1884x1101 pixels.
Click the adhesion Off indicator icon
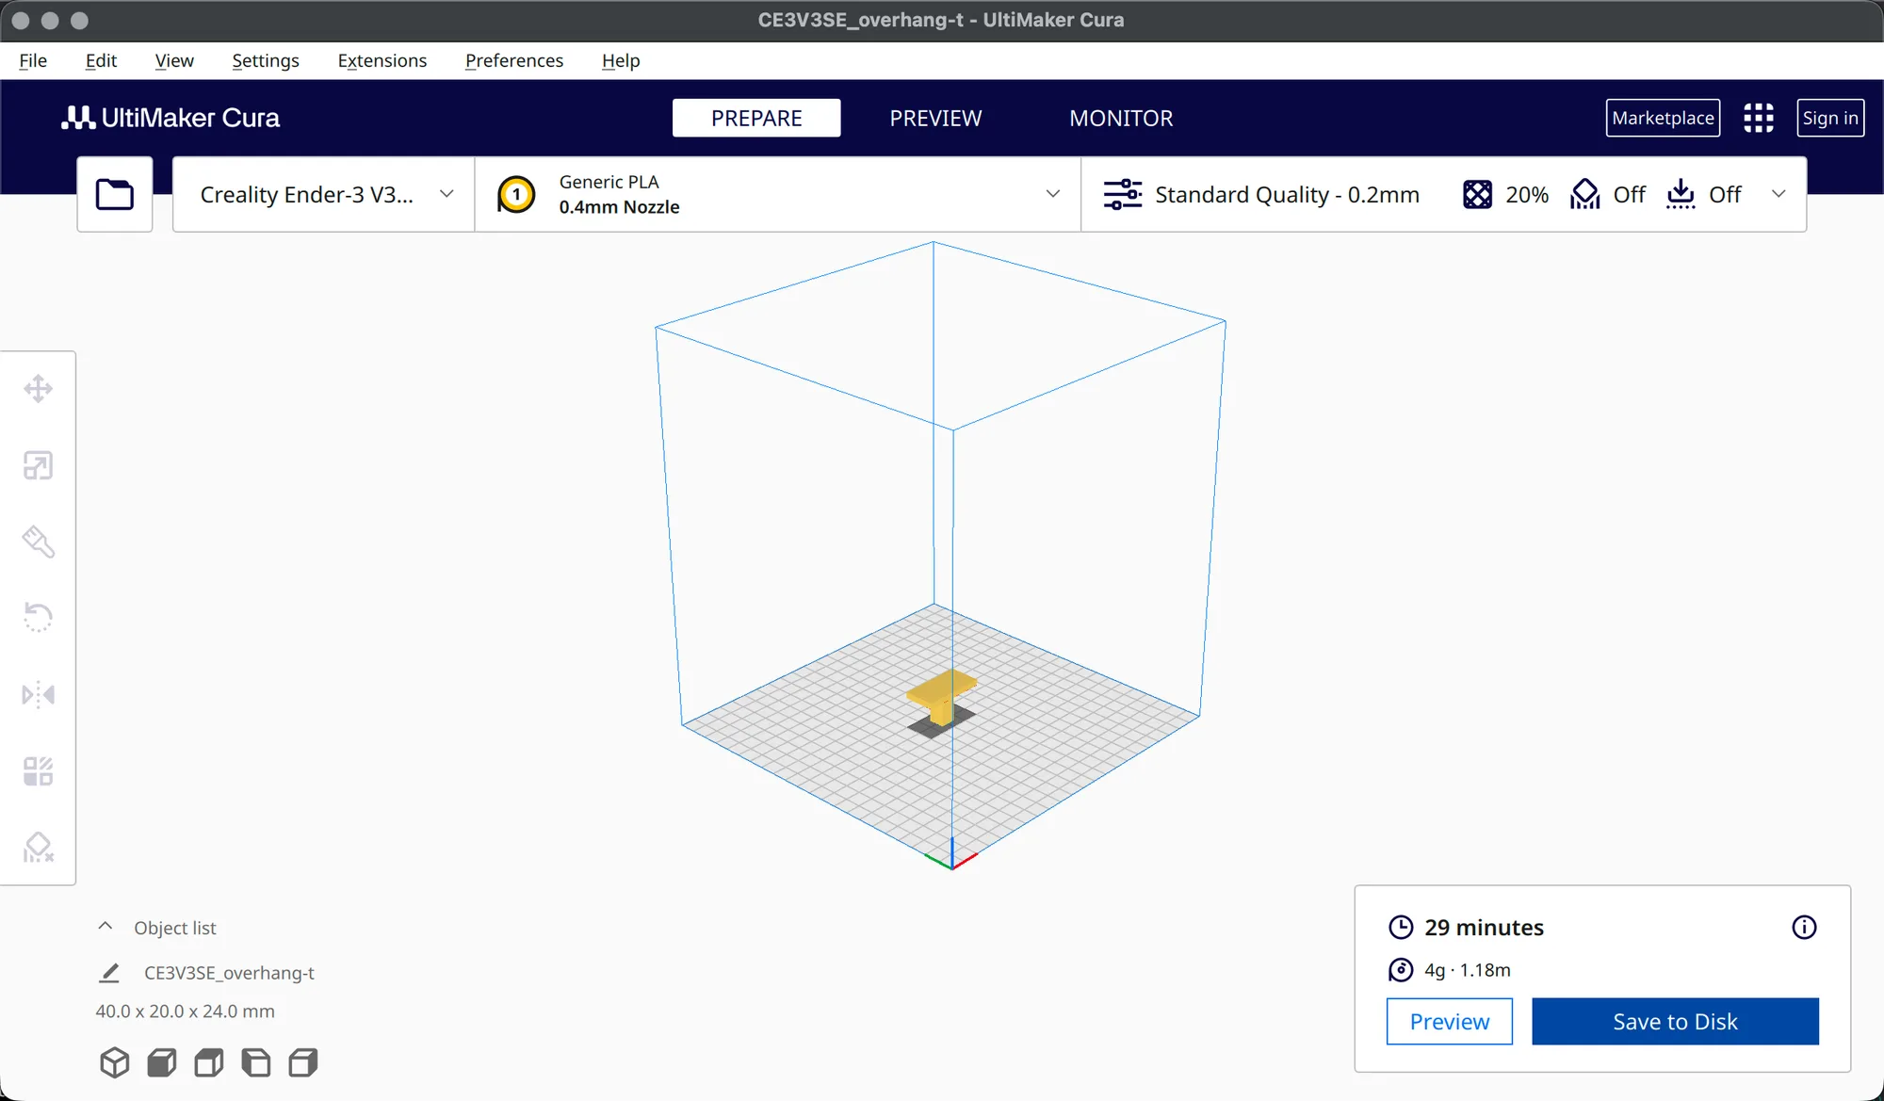click(1681, 194)
